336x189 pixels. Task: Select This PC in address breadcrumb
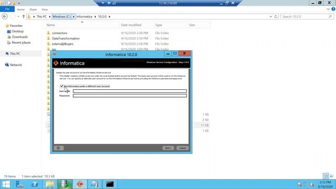[41, 16]
